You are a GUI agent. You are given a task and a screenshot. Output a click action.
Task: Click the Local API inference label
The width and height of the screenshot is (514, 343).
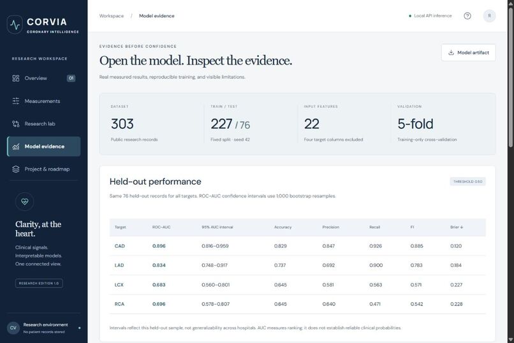coord(433,16)
